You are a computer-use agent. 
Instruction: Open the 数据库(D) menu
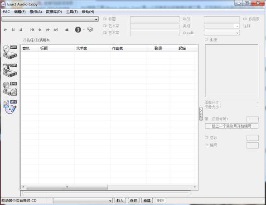[x=54, y=12]
